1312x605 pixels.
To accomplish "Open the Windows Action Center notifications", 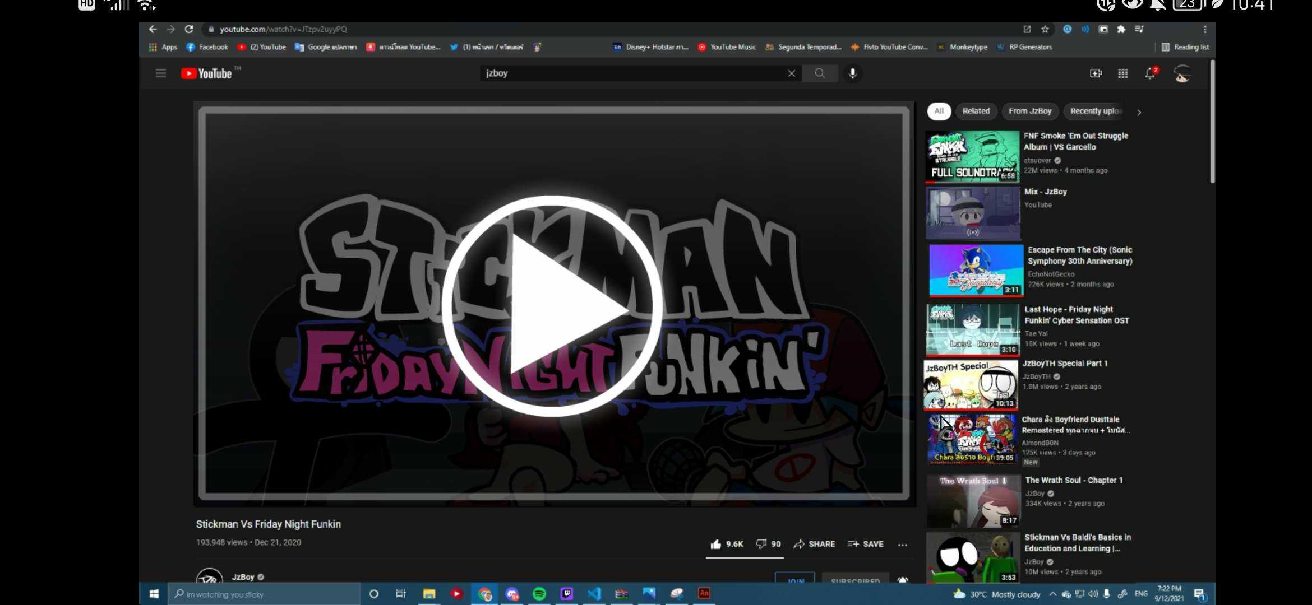I will 1199,594.
